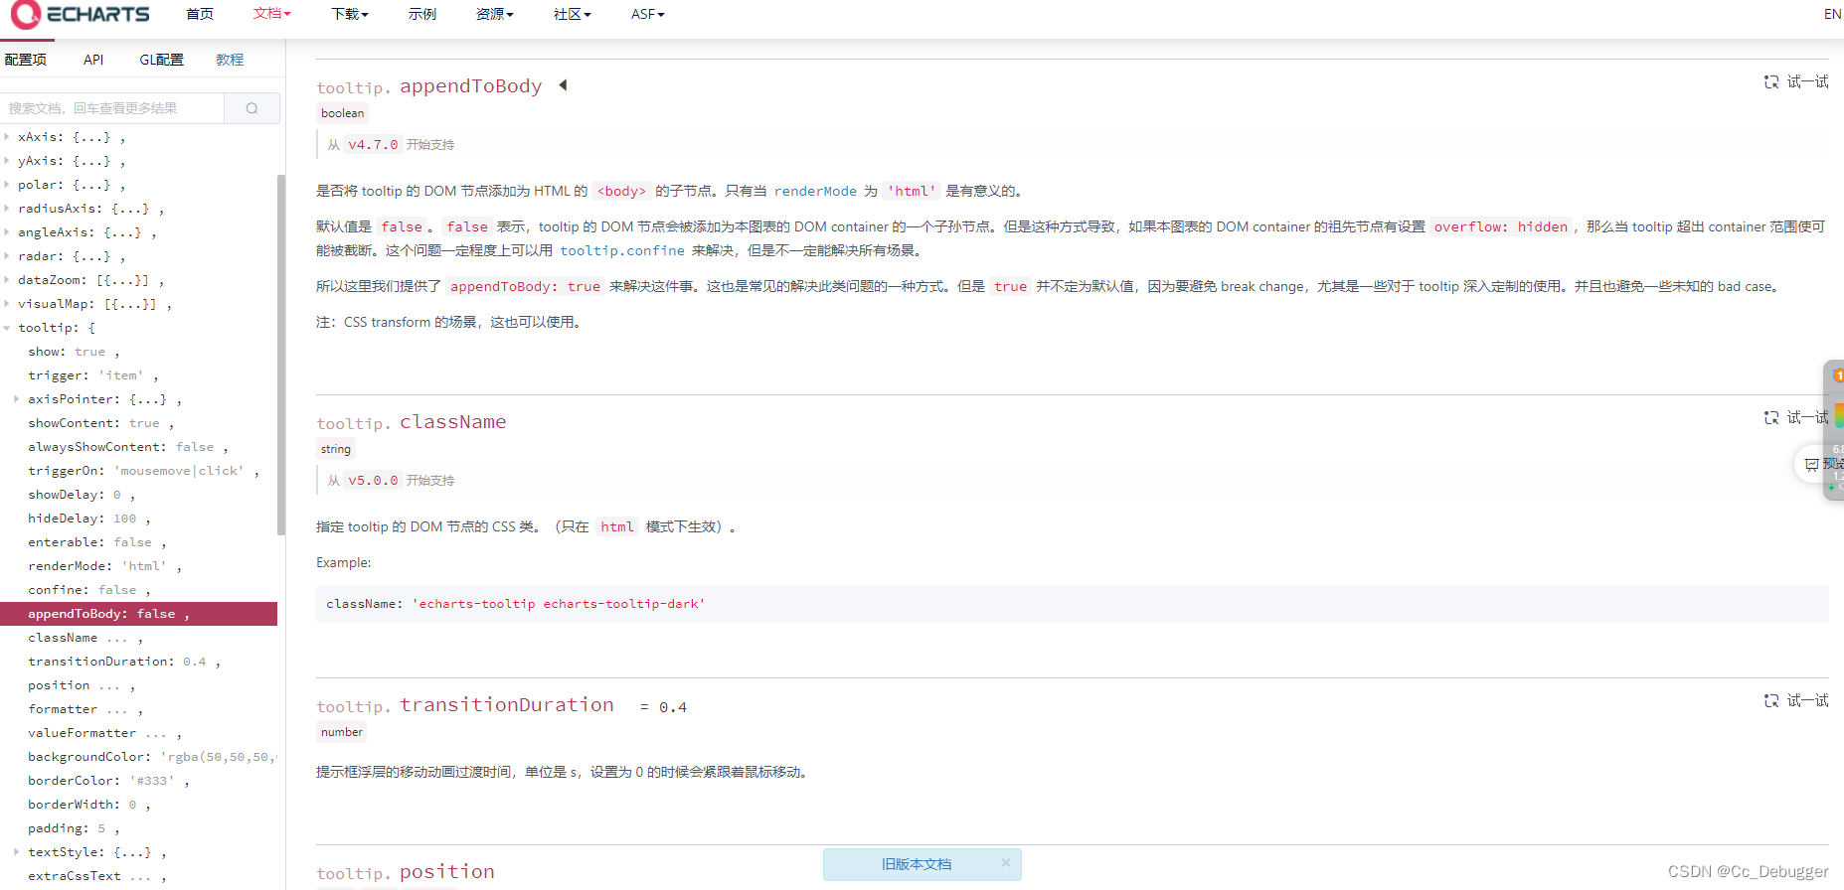
Task: Select the GL配置 tab
Action: click(x=161, y=60)
